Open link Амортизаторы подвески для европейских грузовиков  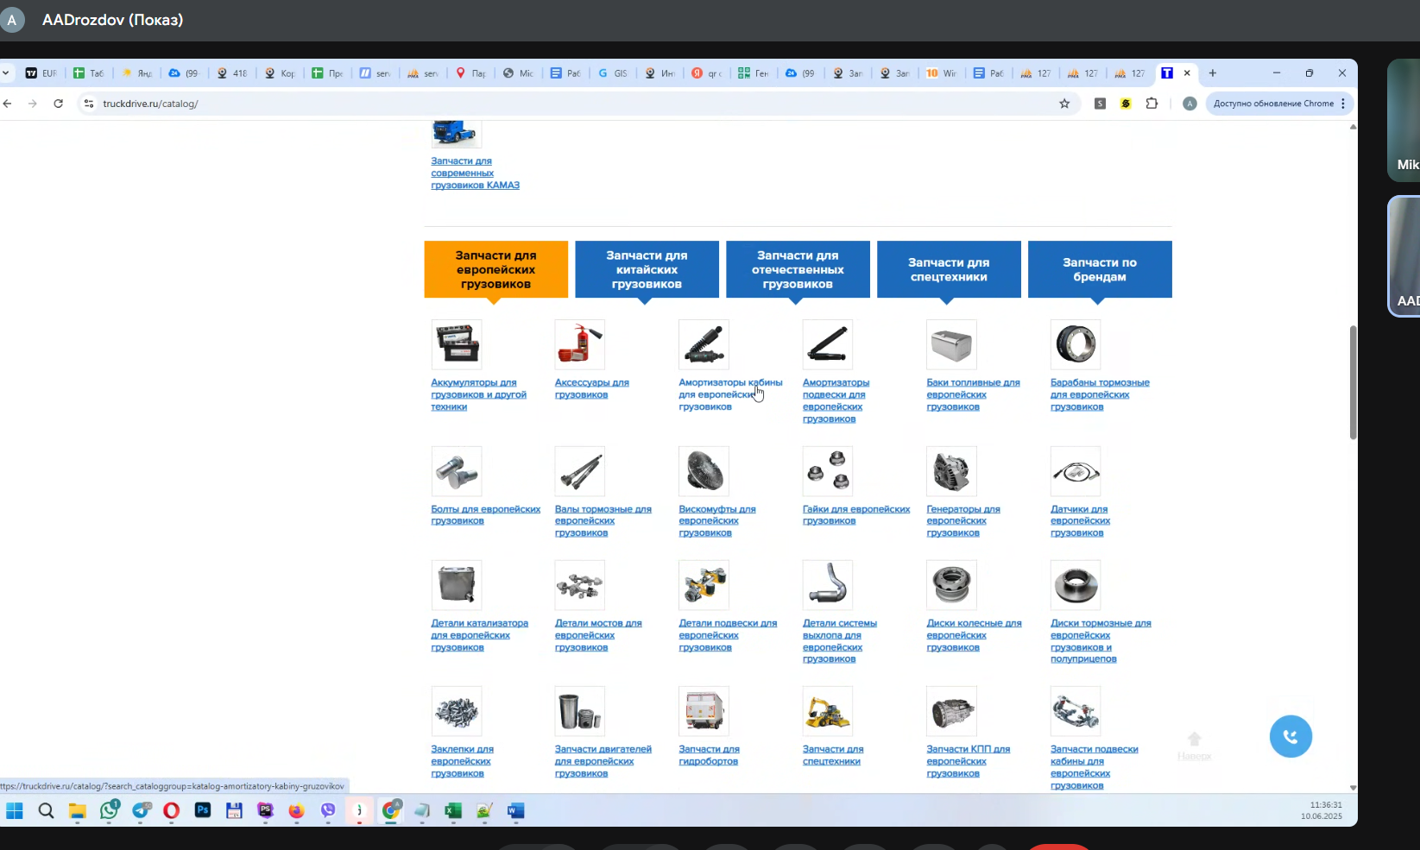point(836,400)
